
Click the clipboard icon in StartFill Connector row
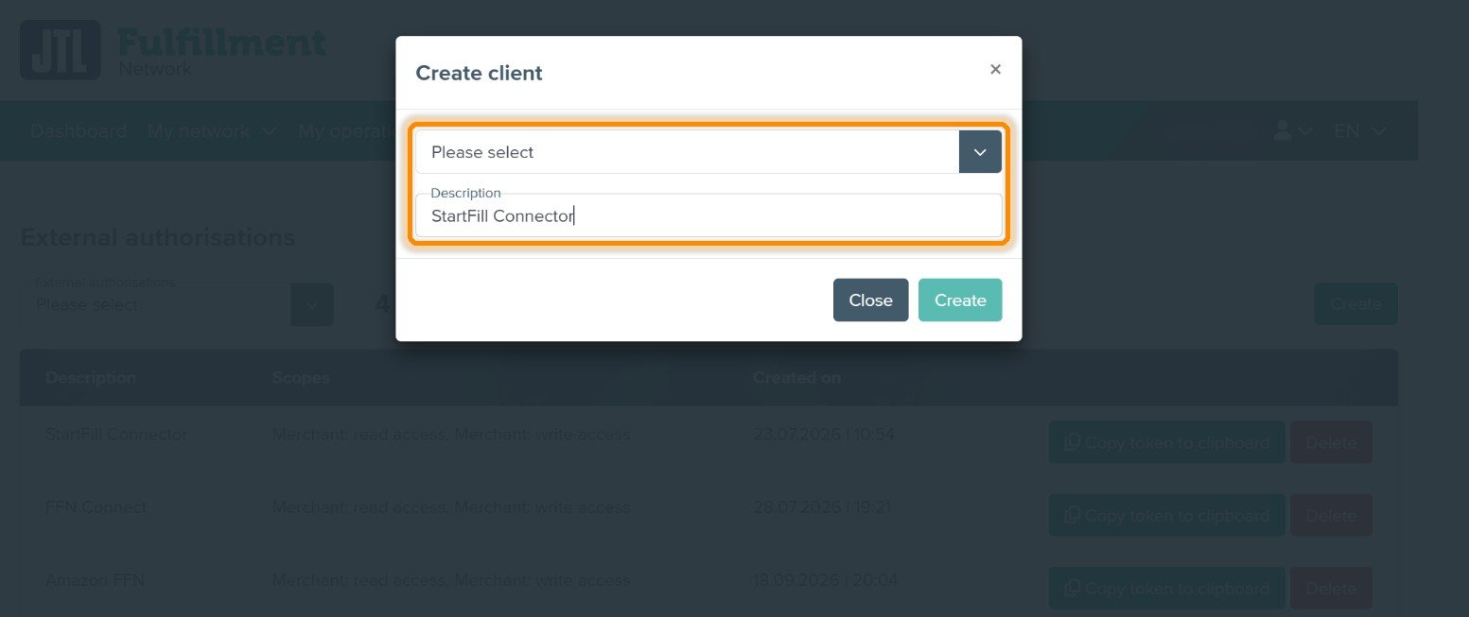(1073, 442)
